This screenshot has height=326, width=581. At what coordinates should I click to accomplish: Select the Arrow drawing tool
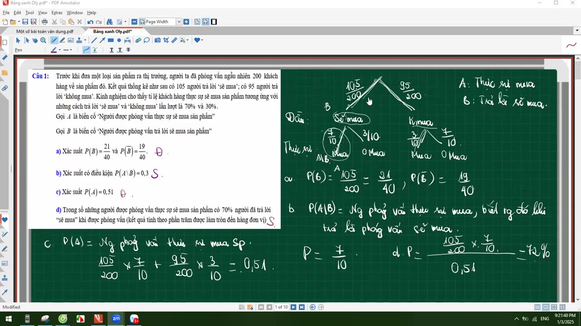click(x=102, y=40)
